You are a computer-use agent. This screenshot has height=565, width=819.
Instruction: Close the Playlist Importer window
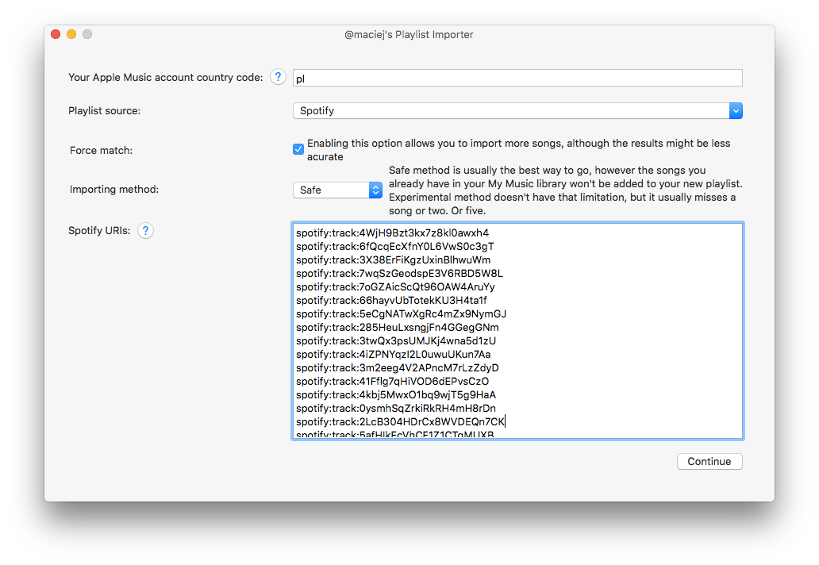56,34
